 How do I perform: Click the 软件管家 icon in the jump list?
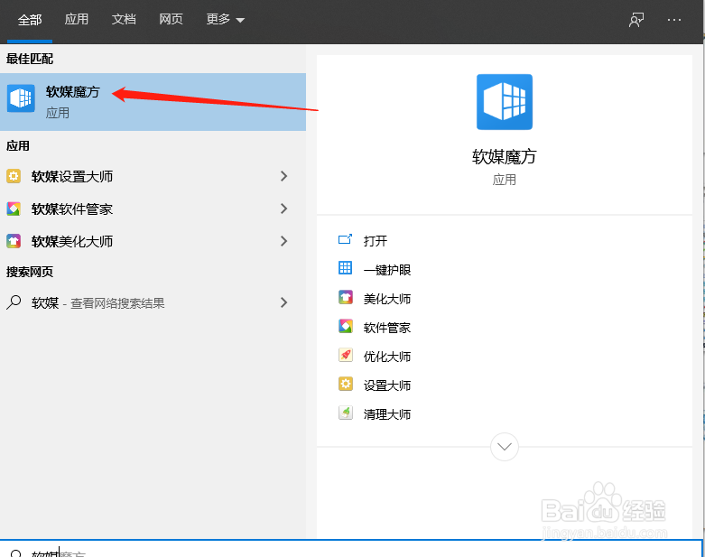point(346,326)
